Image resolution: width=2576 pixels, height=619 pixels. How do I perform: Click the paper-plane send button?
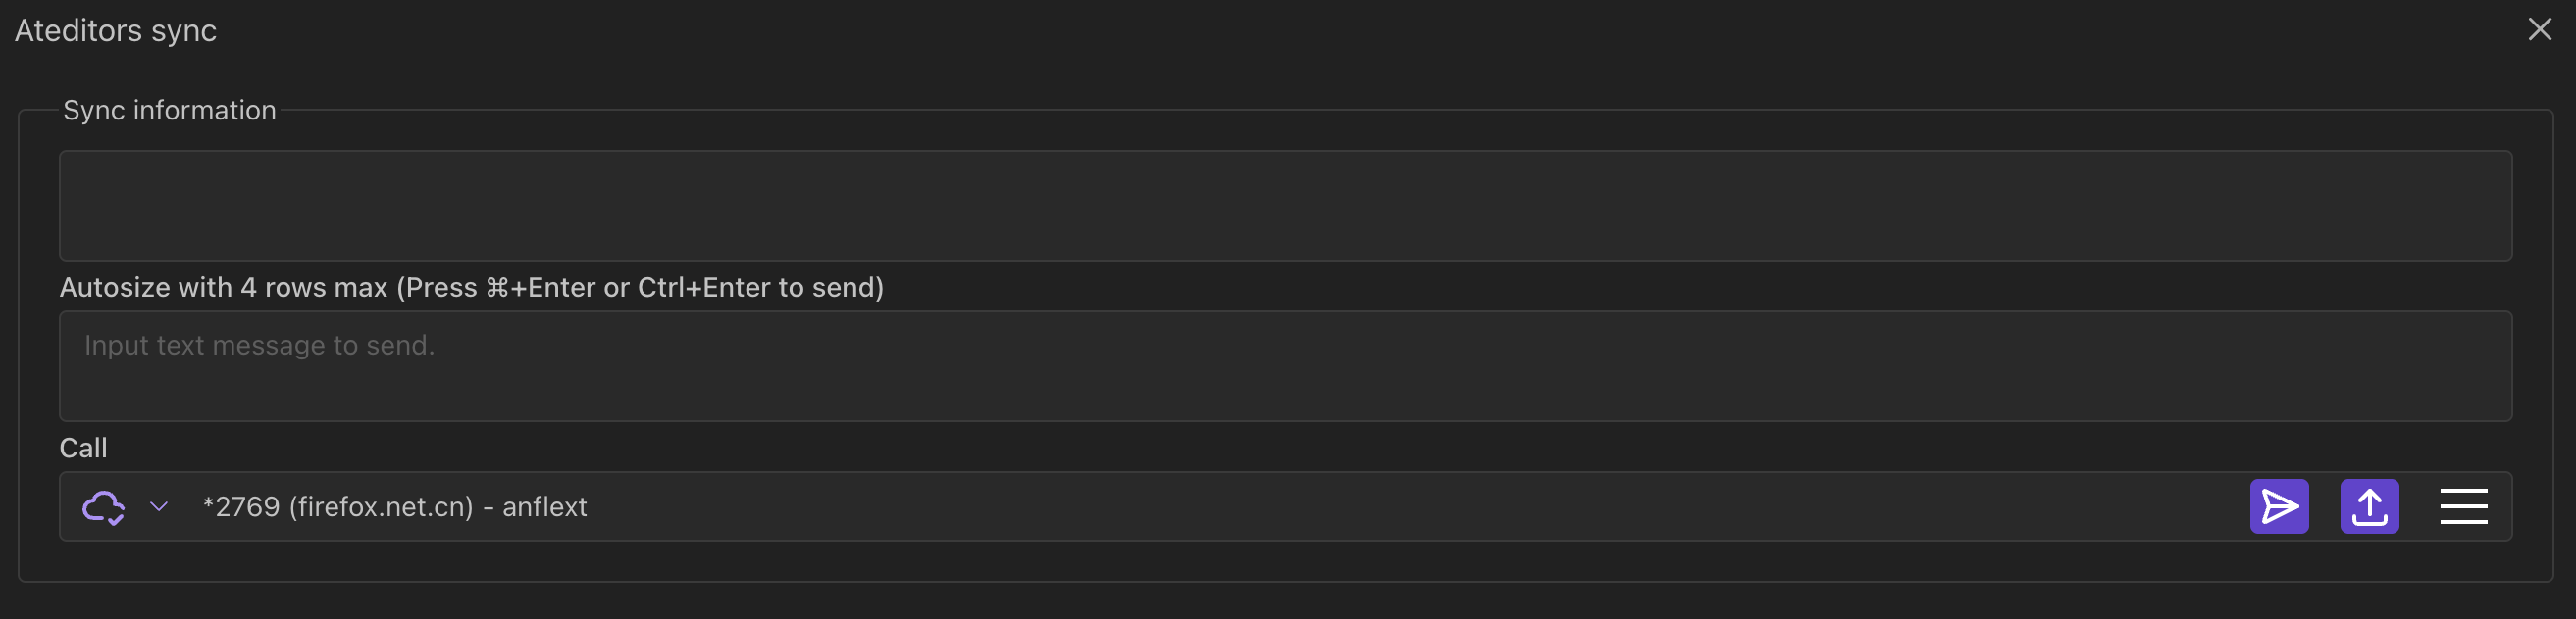(x=2278, y=506)
